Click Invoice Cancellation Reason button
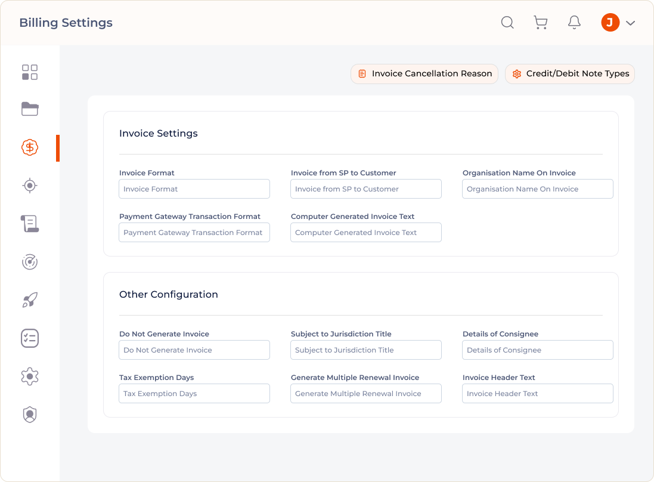The height and width of the screenshot is (482, 654). click(424, 74)
